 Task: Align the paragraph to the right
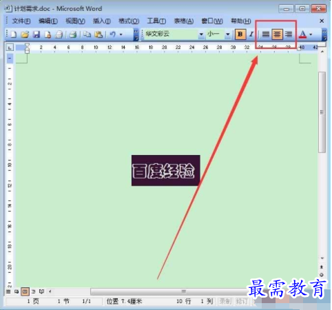point(289,34)
